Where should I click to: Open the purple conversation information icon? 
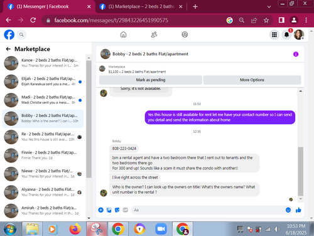(x=296, y=54)
